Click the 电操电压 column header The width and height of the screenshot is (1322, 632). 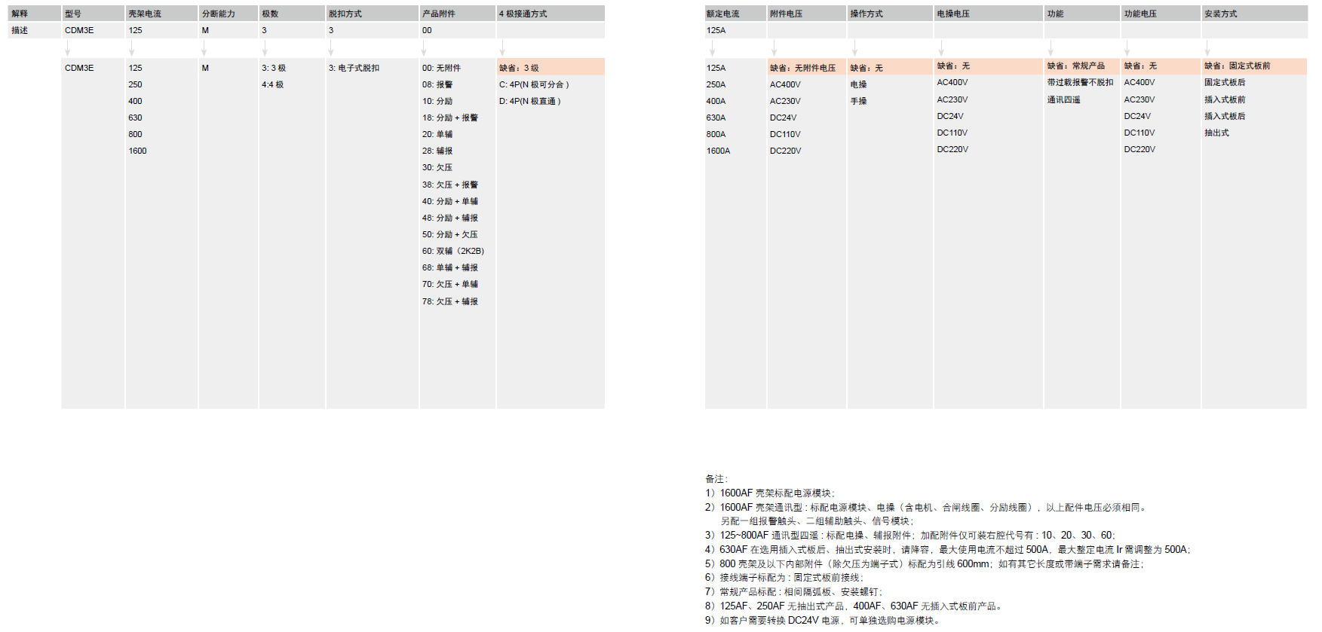(953, 14)
